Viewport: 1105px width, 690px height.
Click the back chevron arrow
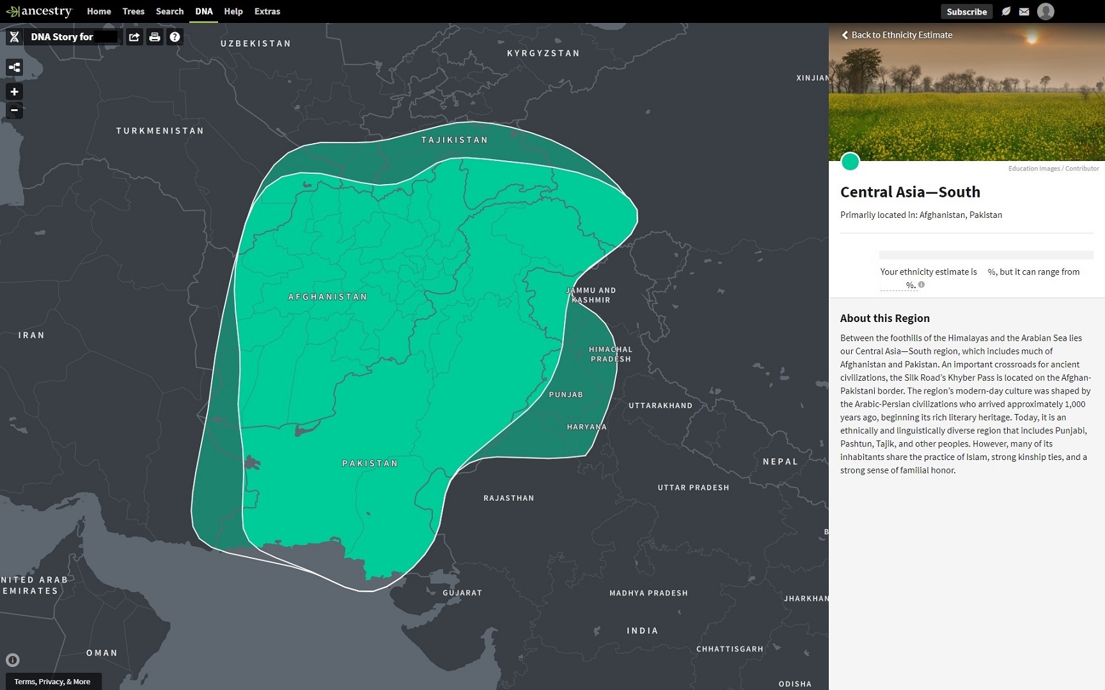click(x=845, y=35)
